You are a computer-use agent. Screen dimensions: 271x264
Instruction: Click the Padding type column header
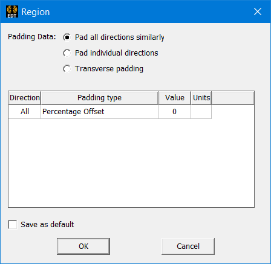99,98
